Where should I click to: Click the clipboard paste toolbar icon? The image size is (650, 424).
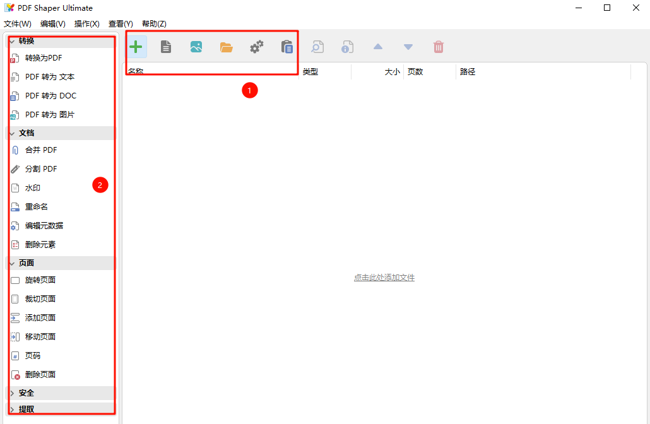(x=287, y=47)
